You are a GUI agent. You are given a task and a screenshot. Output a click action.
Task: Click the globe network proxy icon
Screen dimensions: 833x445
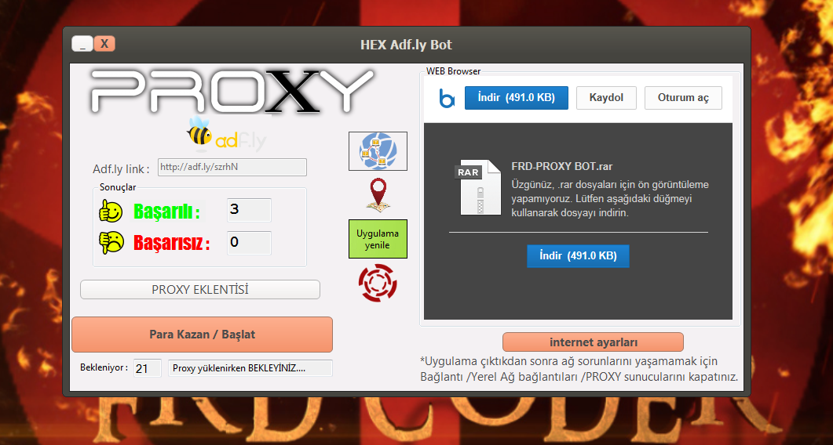378,151
